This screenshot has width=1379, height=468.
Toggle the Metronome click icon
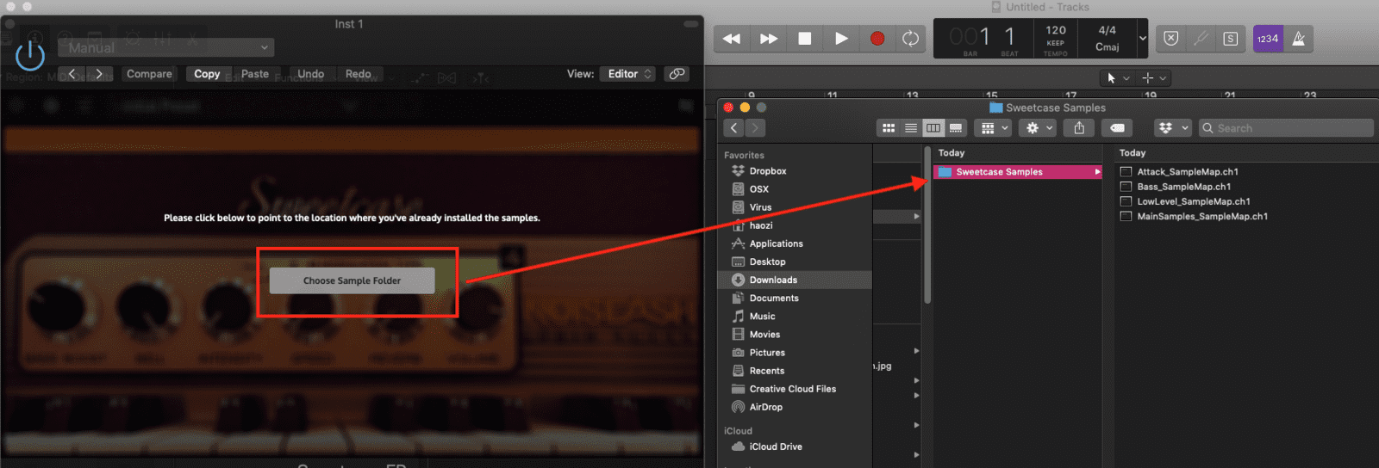1298,39
